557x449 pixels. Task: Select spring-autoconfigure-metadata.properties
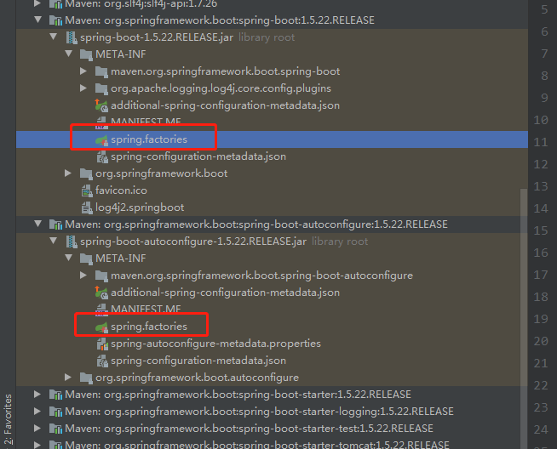pos(215,344)
